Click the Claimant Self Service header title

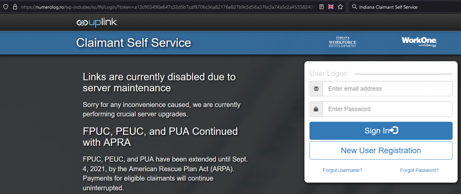click(134, 43)
